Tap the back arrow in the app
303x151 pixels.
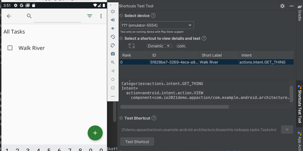9,16
